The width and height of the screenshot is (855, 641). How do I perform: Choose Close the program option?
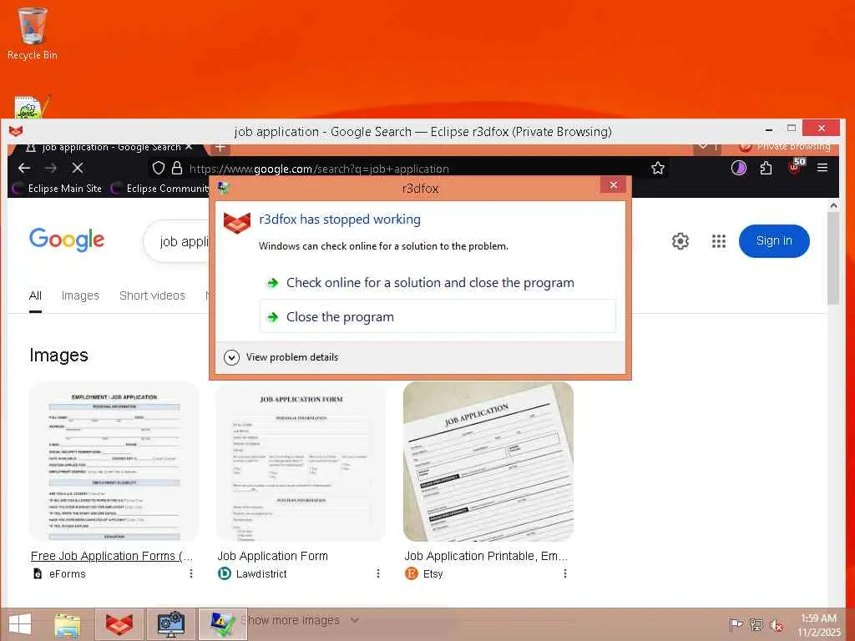[438, 316]
